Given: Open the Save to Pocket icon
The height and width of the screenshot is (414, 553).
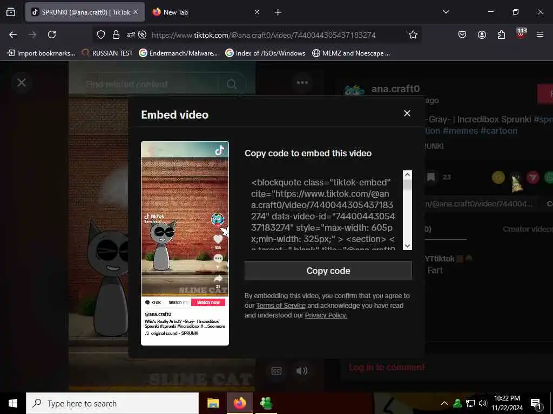Looking at the screenshot, I should pyautogui.click(x=462, y=34).
